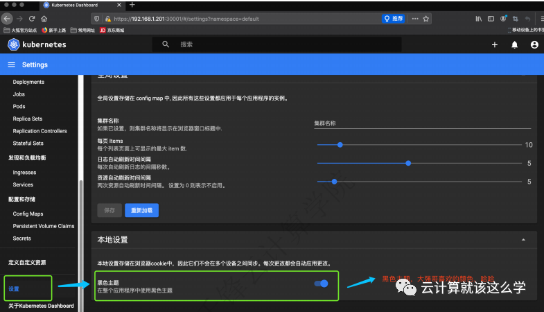Open the browser library icon
The width and height of the screenshot is (544, 312).
[478, 19]
